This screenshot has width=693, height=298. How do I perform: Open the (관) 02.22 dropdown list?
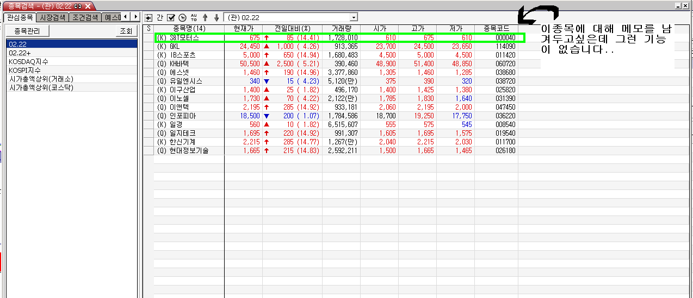pyautogui.click(x=354, y=17)
